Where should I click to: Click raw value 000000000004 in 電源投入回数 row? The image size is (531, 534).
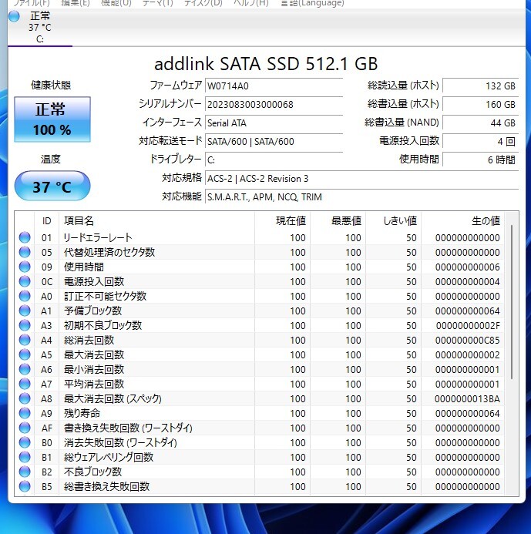click(467, 281)
